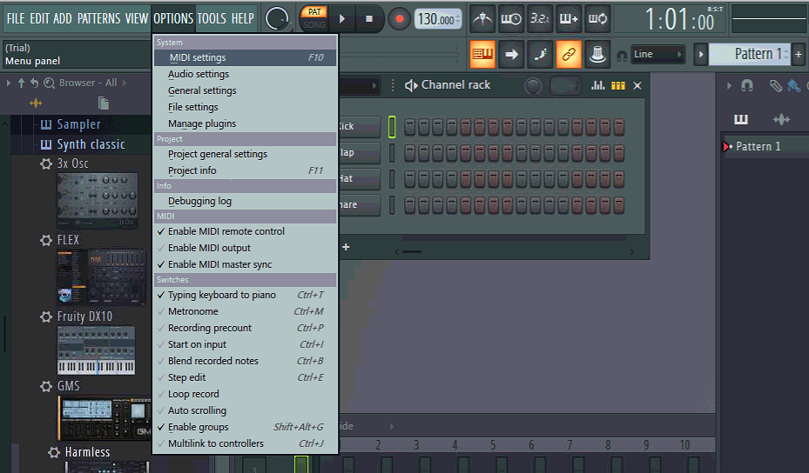The height and width of the screenshot is (473, 809).
Task: Click browser up arrow icon
Action: [x=21, y=83]
